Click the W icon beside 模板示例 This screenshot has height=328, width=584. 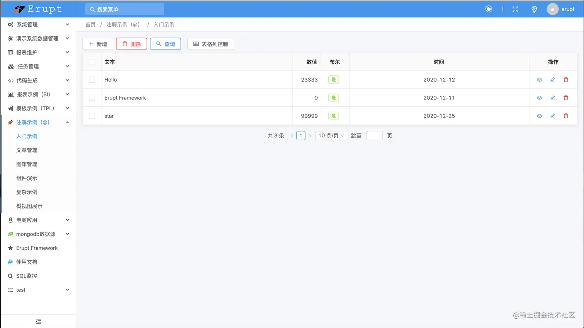tap(10, 108)
